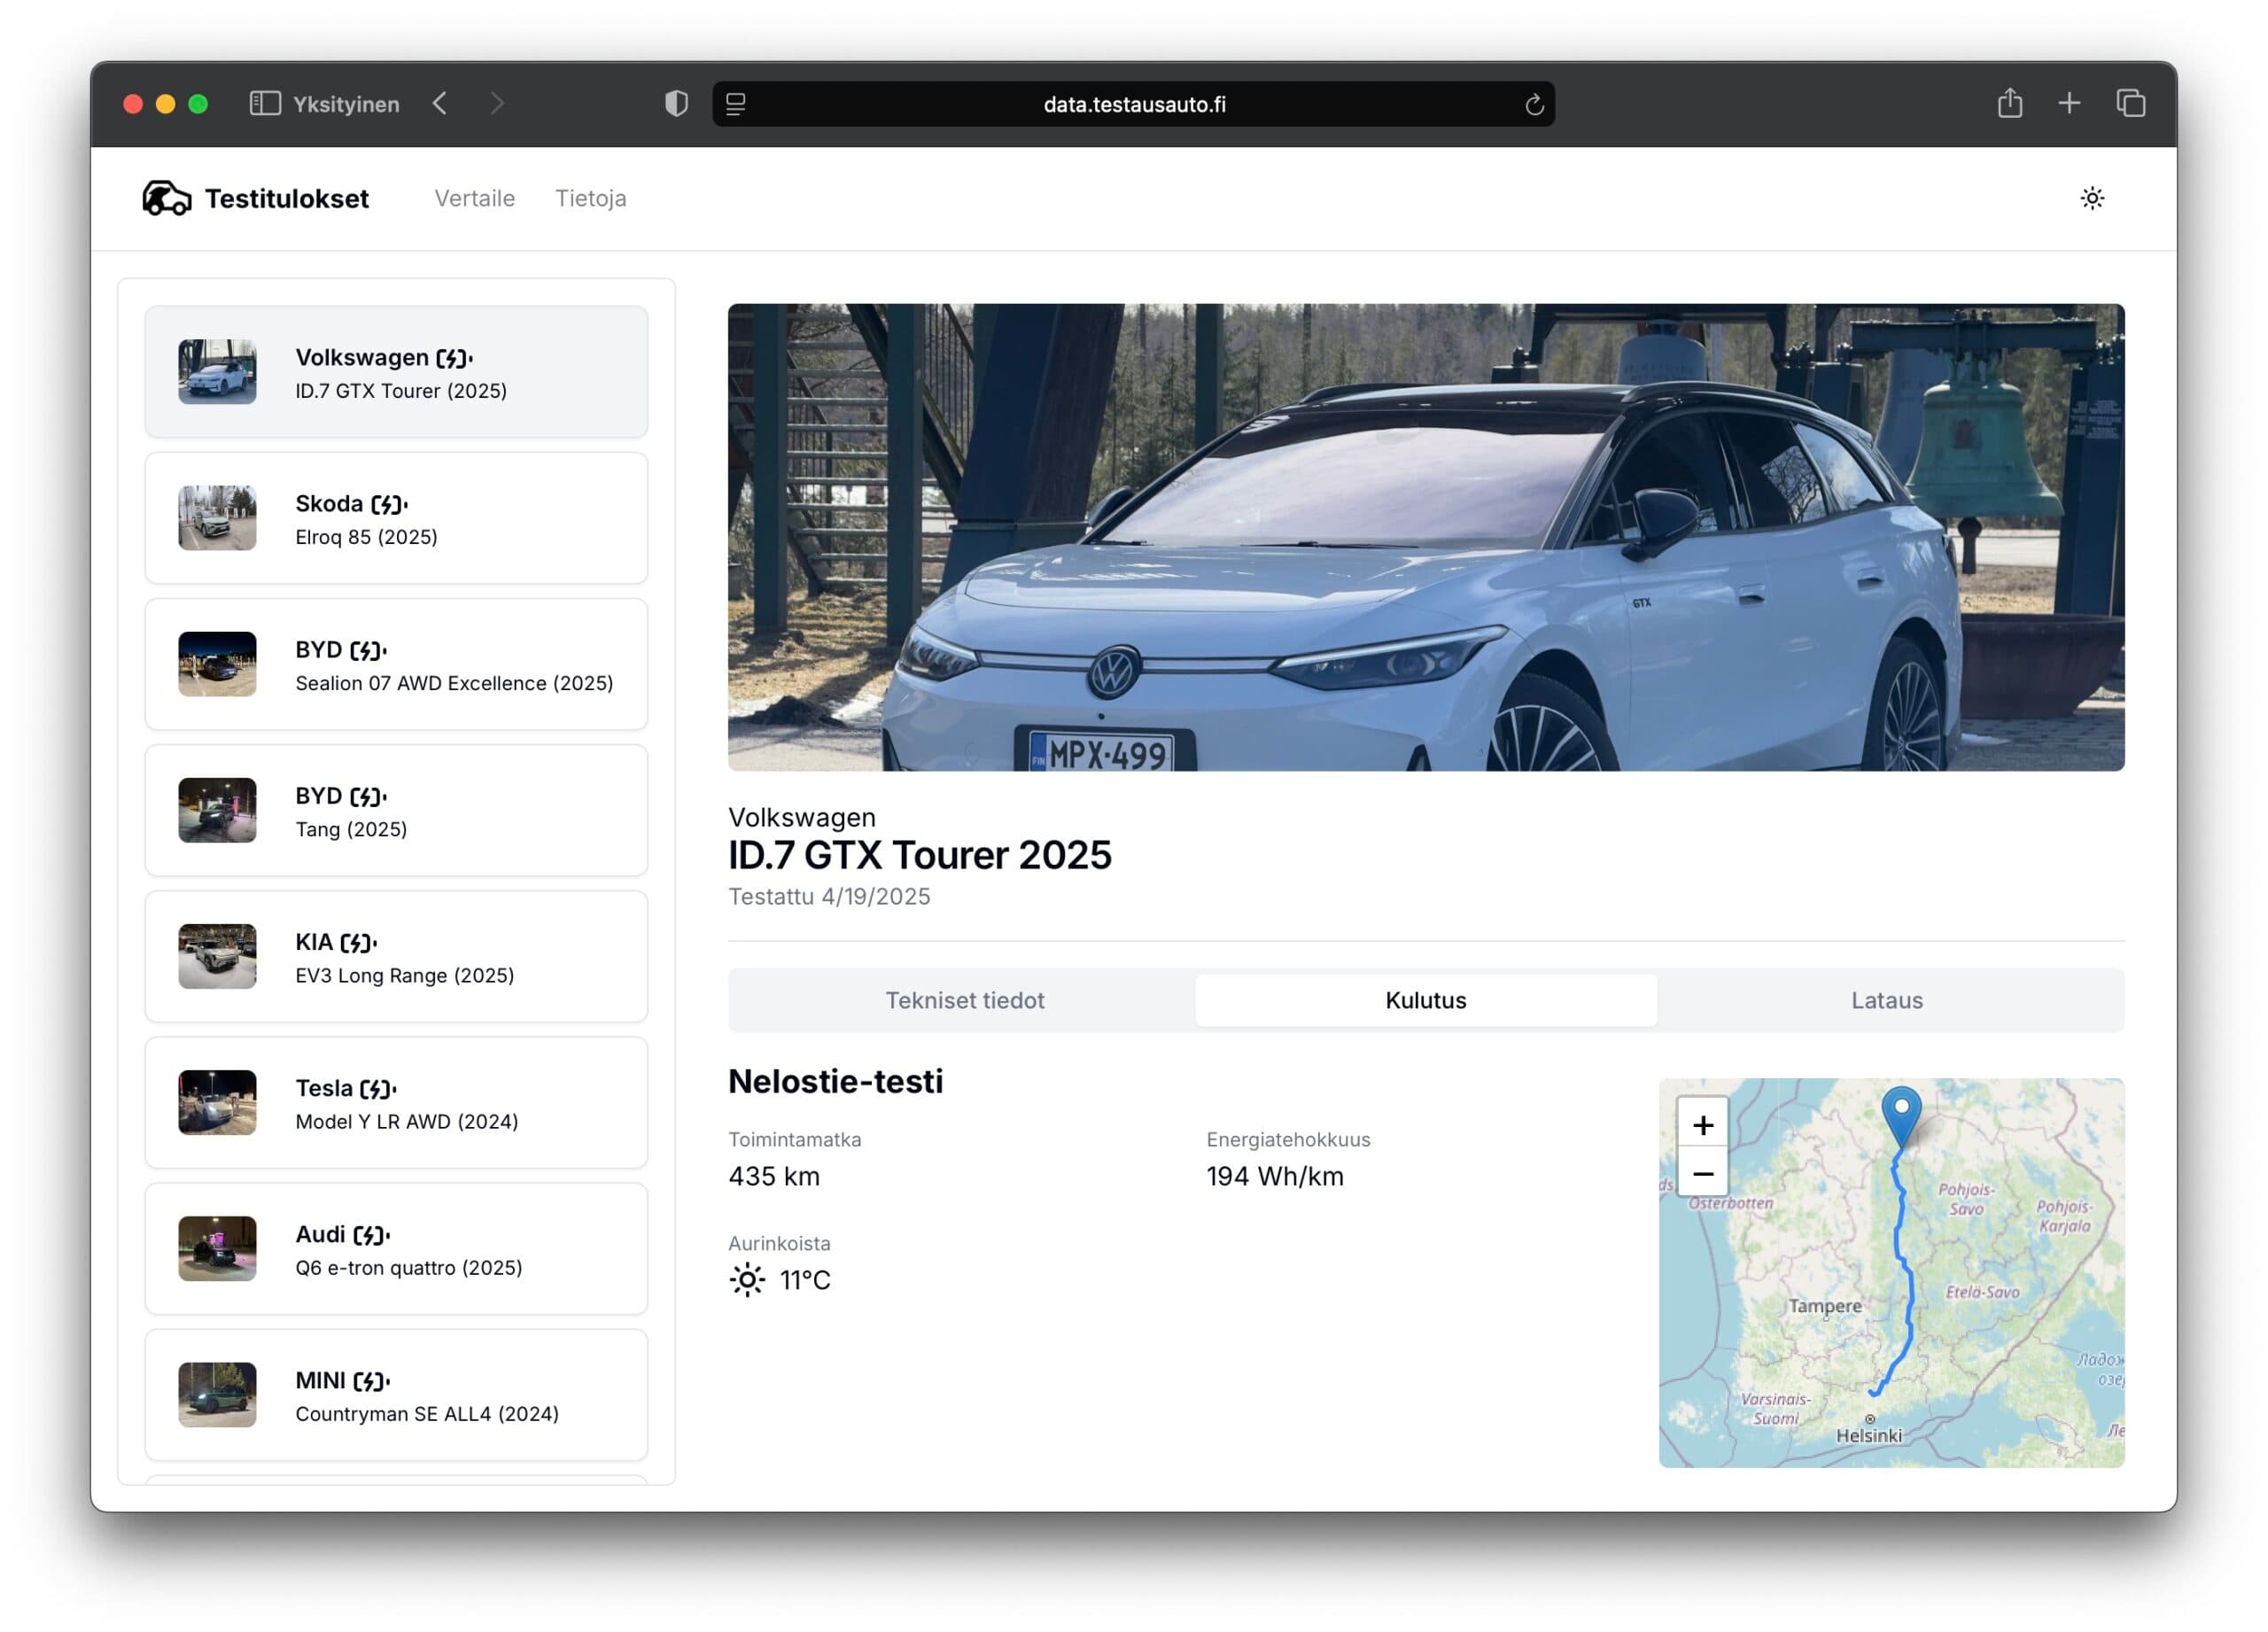
Task: Click the Yksityinen private browsing label
Action: point(346,104)
